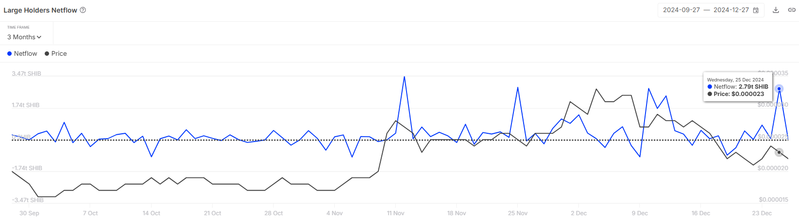Click the chevron next to 3 Months
This screenshot has width=799, height=222.
pyautogui.click(x=39, y=37)
